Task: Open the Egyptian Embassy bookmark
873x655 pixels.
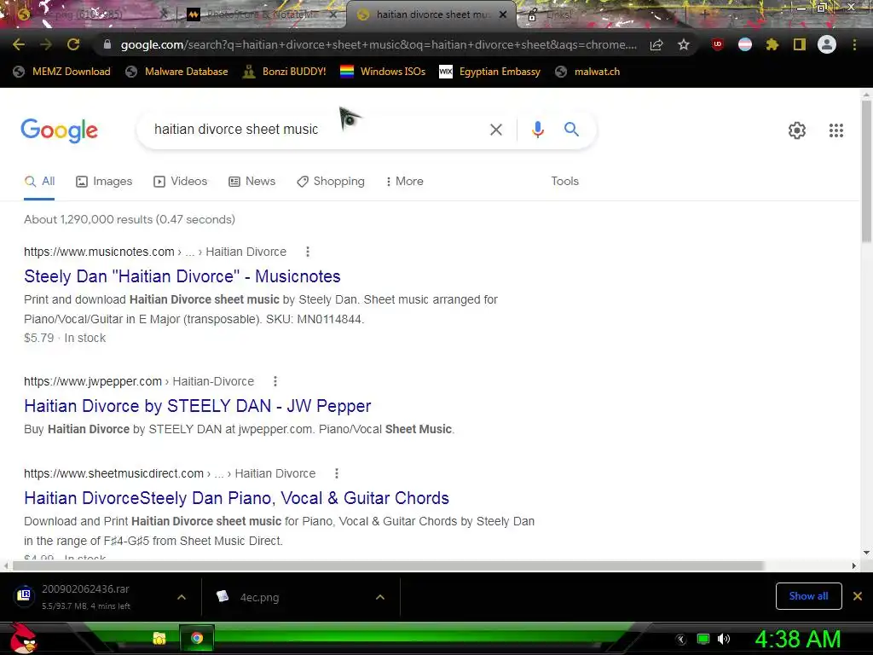Action: (489, 72)
